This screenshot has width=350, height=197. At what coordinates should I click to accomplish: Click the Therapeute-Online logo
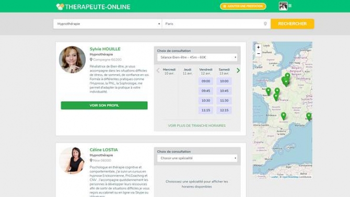coord(93,7)
